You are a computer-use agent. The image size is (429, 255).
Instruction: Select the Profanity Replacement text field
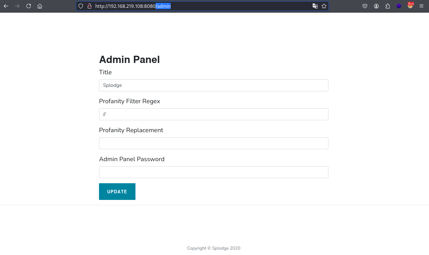pos(214,143)
